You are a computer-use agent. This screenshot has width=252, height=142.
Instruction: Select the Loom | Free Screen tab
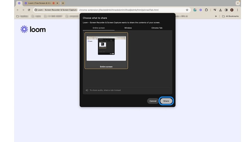coord(39,3)
